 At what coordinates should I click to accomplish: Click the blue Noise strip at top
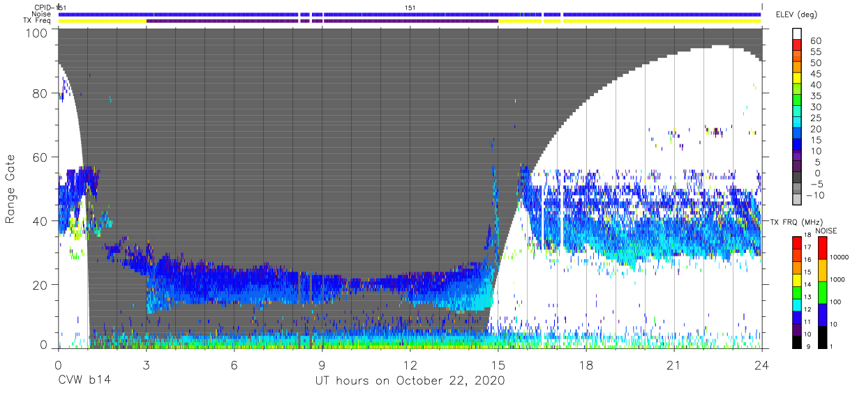click(410, 14)
